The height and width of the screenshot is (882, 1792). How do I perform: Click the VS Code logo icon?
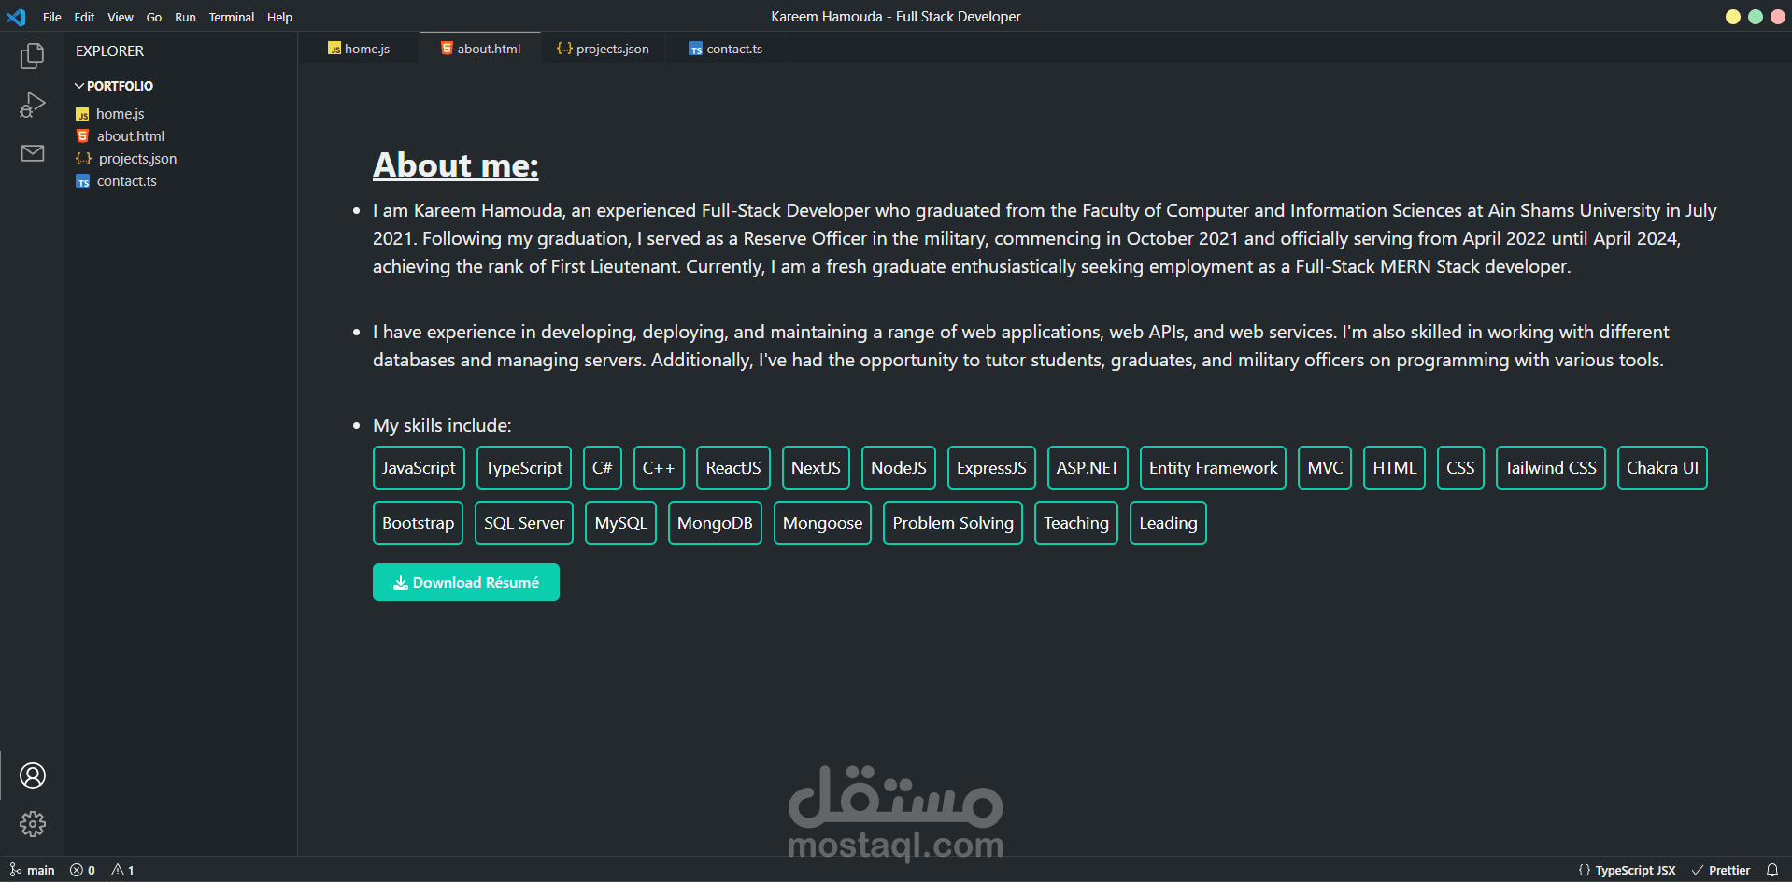point(17,17)
